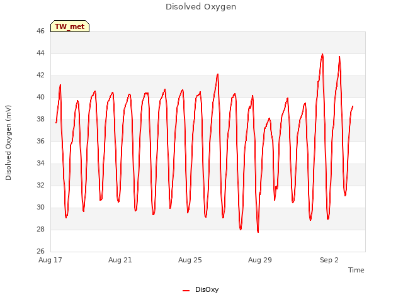Click the y-axis label Disolved Oxygen (mV)

click(x=8, y=143)
